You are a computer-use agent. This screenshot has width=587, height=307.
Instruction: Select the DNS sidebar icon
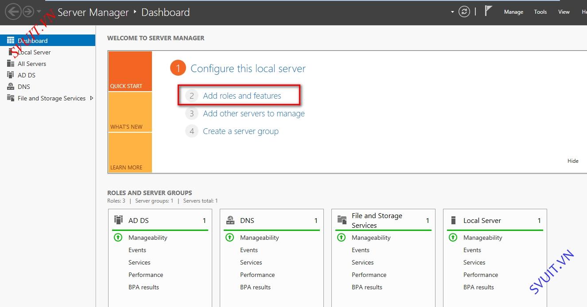11,87
